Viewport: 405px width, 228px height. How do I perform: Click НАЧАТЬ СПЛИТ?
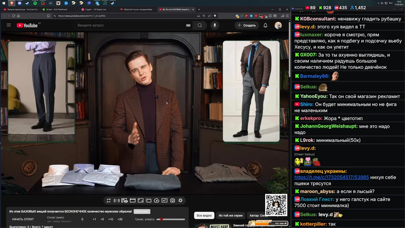click(23, 219)
